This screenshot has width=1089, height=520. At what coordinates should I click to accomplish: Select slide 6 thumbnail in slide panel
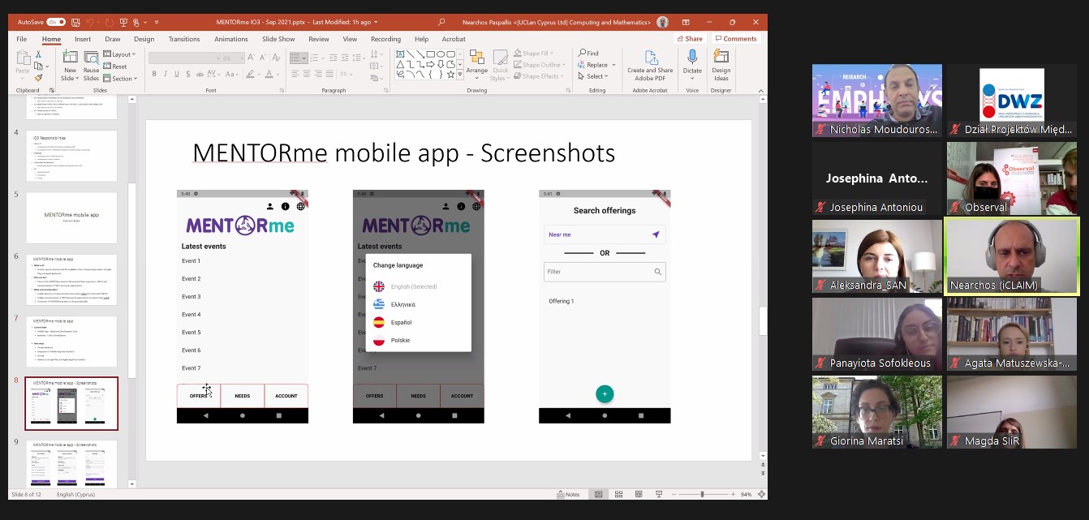coord(71,280)
